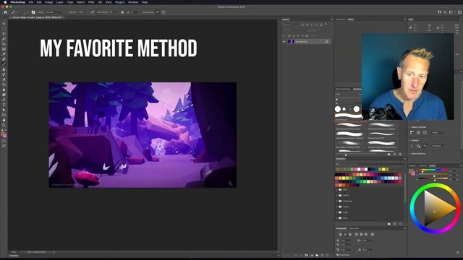The width and height of the screenshot is (463, 260).
Task: Toggle Quick Mask mode in toolbar
Action: [4, 141]
